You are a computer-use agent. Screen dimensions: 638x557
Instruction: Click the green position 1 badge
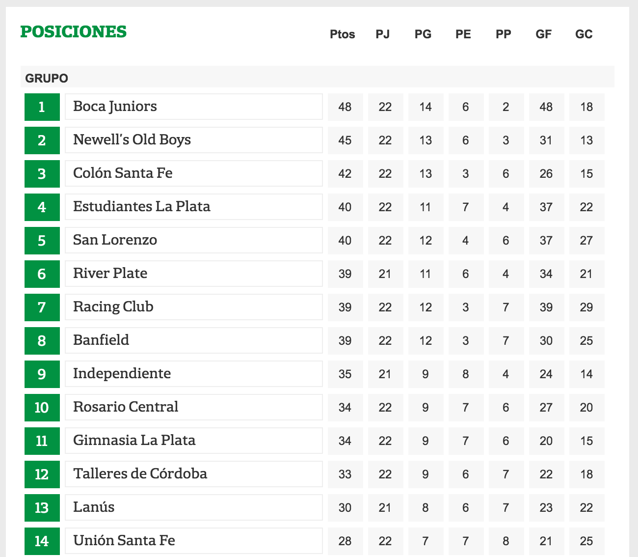tap(42, 107)
